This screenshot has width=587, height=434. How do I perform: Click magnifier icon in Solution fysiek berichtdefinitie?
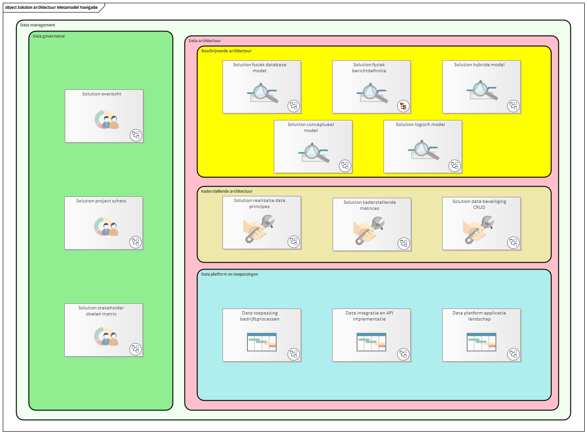coord(372,93)
